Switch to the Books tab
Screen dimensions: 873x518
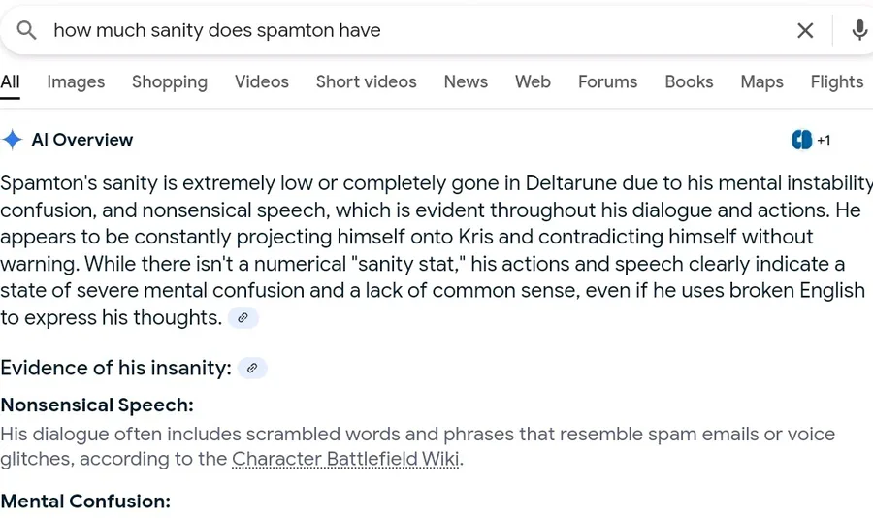tap(689, 81)
